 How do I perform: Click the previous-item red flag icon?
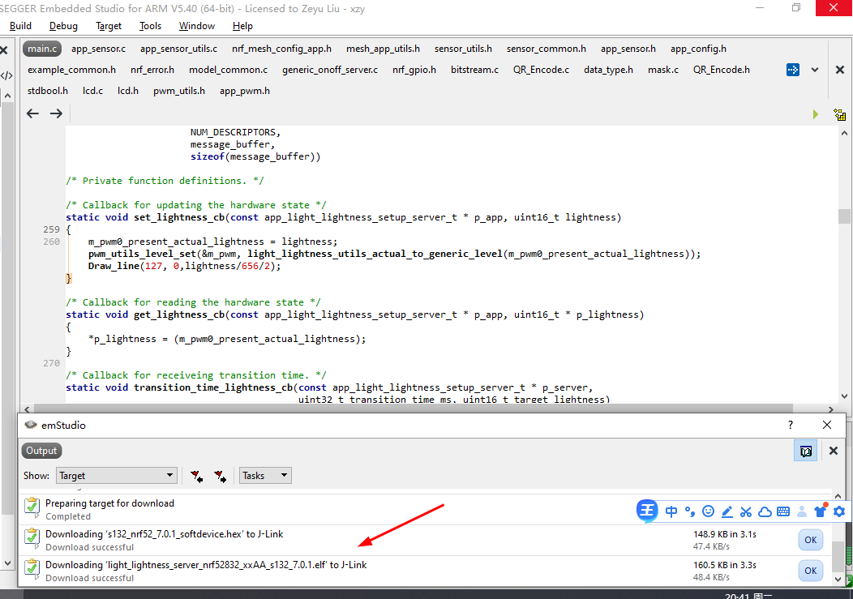(x=196, y=476)
